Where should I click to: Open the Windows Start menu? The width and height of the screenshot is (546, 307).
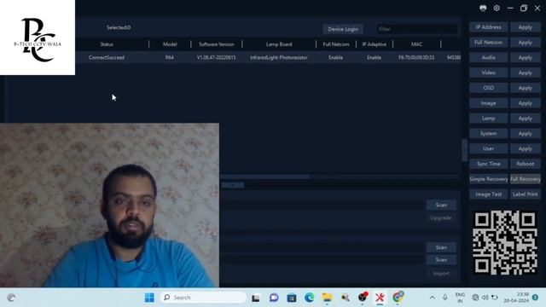[149, 298]
